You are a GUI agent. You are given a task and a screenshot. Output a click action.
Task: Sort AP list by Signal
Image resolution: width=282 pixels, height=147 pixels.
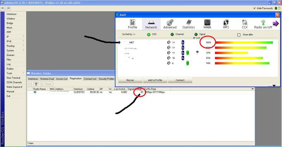click(x=196, y=34)
